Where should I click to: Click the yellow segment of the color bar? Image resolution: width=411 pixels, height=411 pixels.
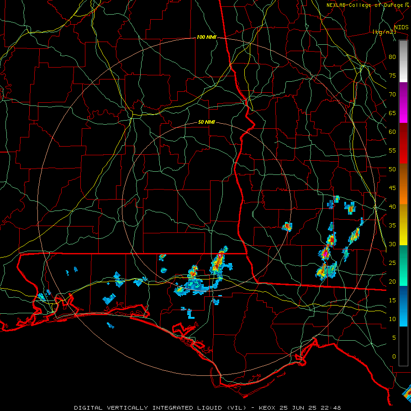[403, 225]
